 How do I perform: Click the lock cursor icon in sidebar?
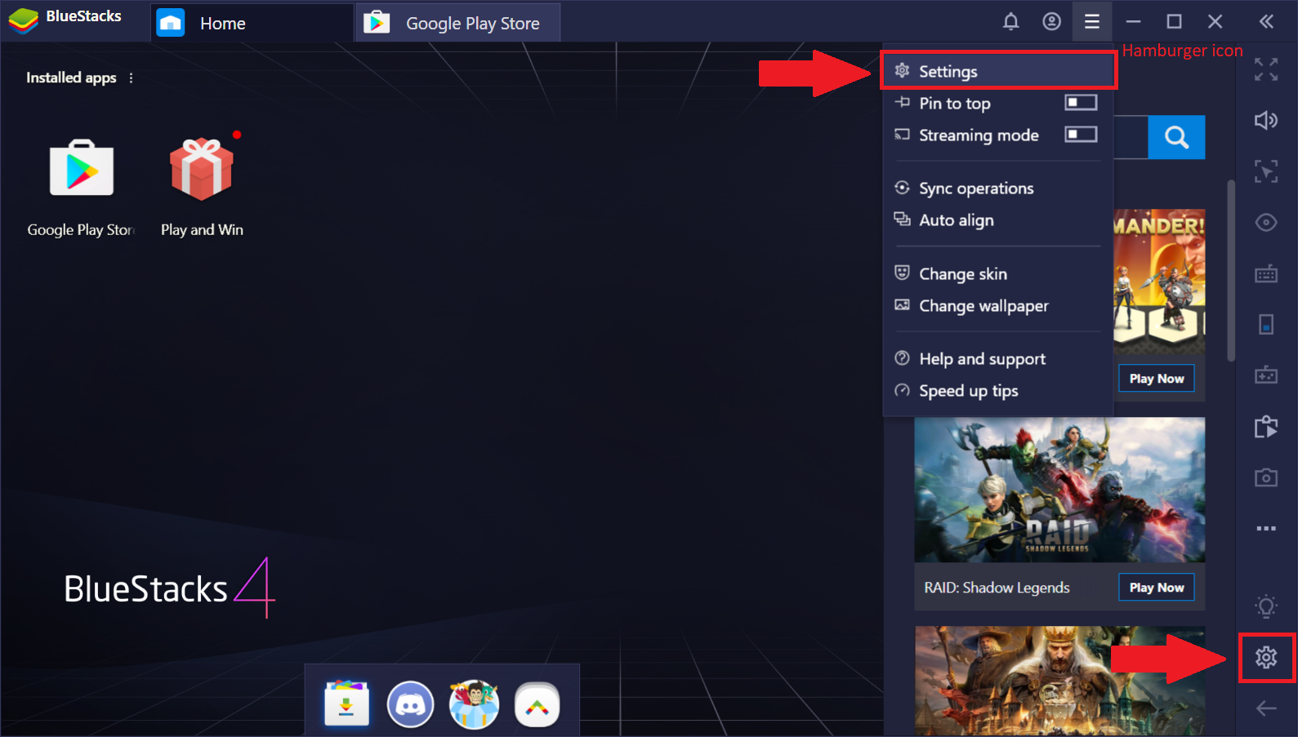1265,171
